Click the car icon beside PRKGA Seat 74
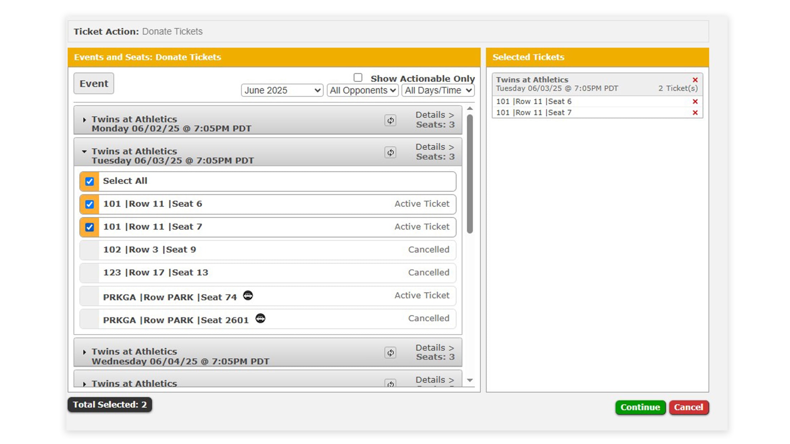790x444 pixels. click(248, 295)
